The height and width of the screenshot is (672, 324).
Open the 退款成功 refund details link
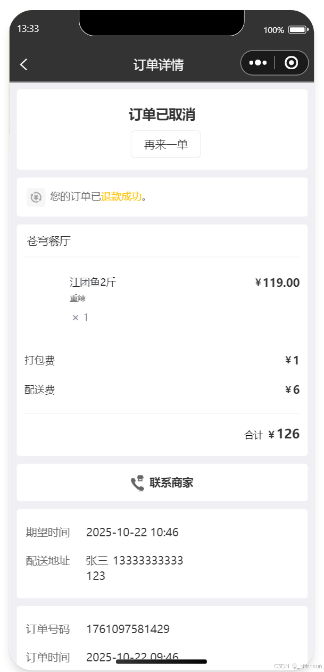[x=119, y=197]
